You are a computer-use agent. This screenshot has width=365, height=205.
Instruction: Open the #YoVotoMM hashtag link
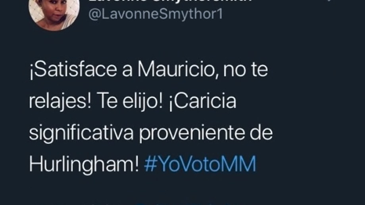[200, 164]
